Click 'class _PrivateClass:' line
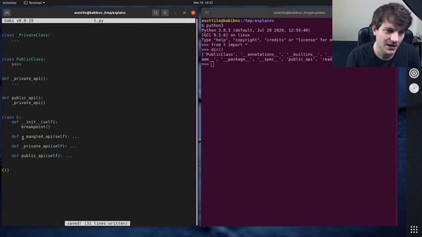The height and width of the screenshot is (237, 422). (x=26, y=35)
